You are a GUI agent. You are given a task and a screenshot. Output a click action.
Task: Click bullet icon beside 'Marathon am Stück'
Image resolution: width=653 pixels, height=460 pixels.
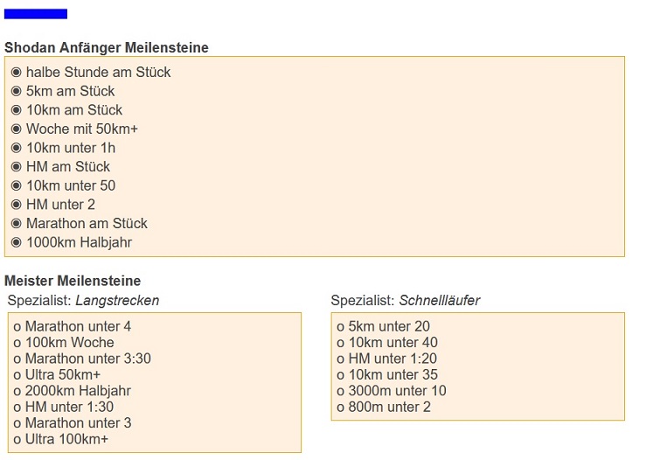(16, 224)
